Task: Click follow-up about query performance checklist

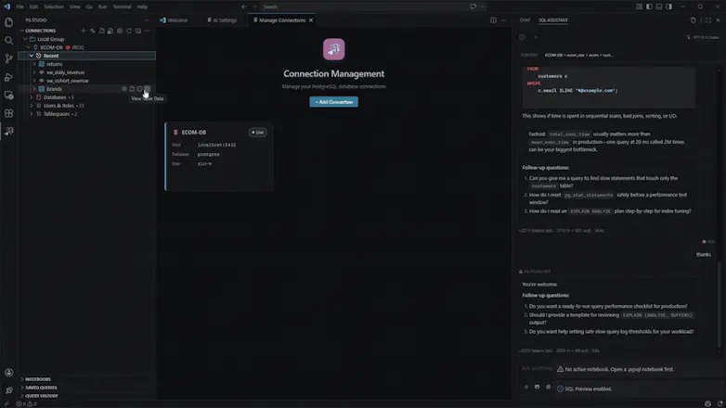Action: point(608,306)
